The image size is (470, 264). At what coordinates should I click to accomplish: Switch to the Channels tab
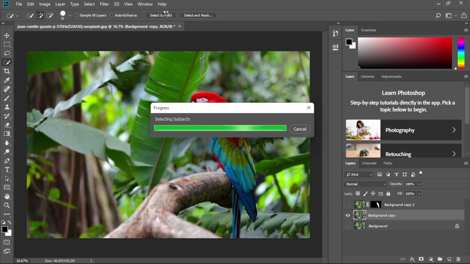(369, 163)
